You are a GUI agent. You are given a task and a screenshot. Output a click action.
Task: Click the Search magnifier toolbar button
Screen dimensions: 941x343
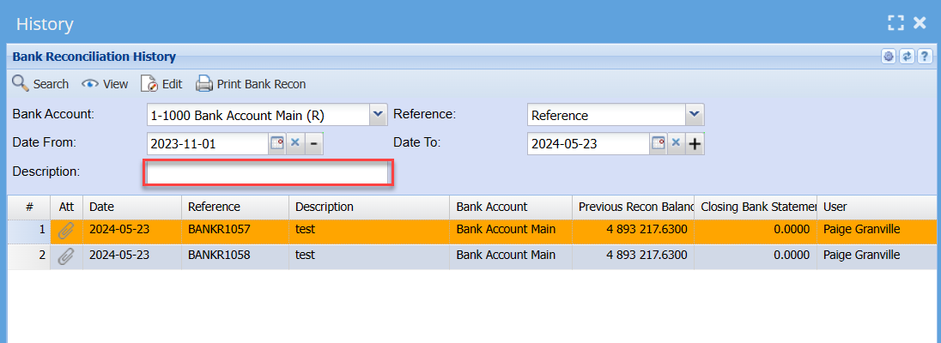tap(21, 84)
